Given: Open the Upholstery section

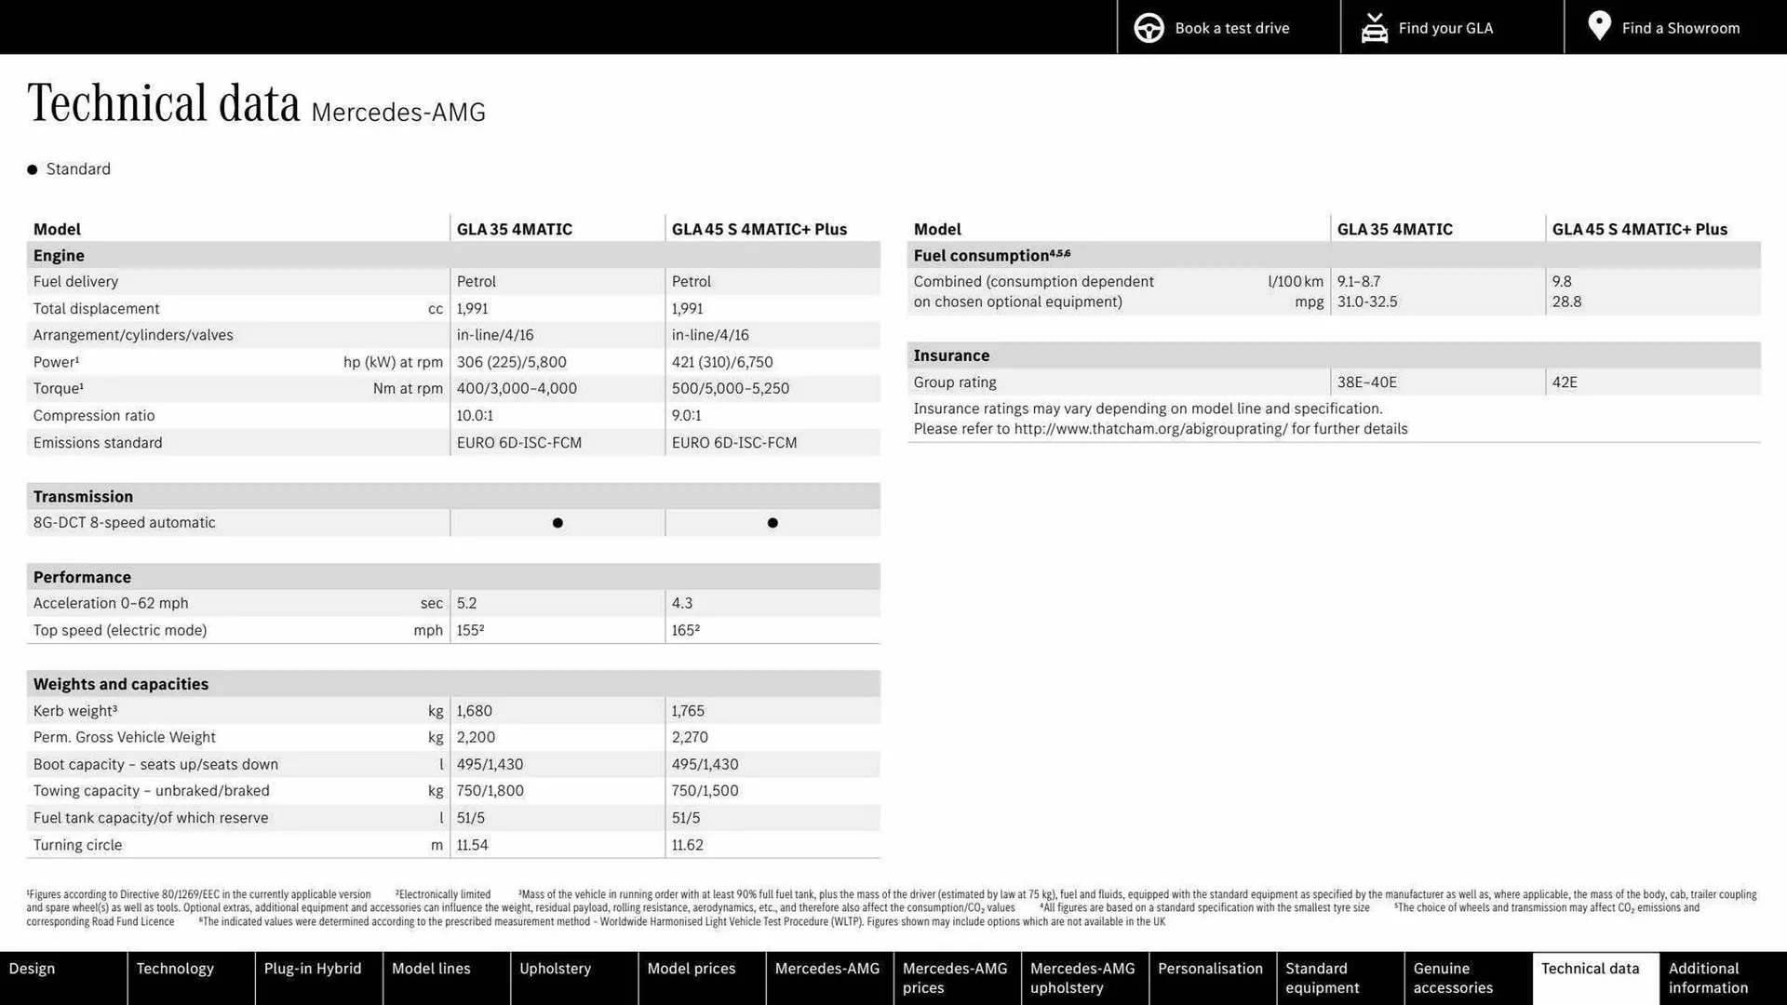Looking at the screenshot, I should point(555,968).
